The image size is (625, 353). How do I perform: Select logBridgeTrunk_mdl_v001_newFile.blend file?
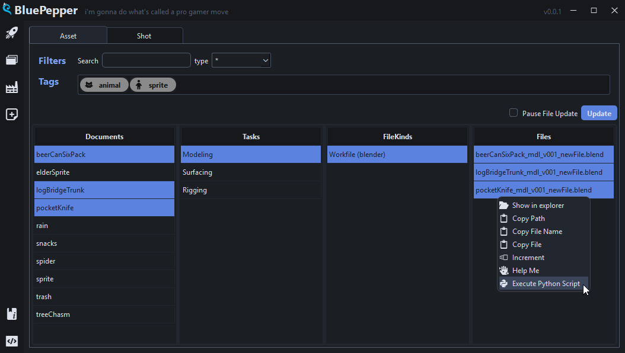click(544, 172)
